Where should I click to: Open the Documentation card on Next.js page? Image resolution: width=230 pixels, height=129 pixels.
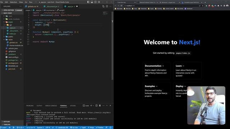157,71
